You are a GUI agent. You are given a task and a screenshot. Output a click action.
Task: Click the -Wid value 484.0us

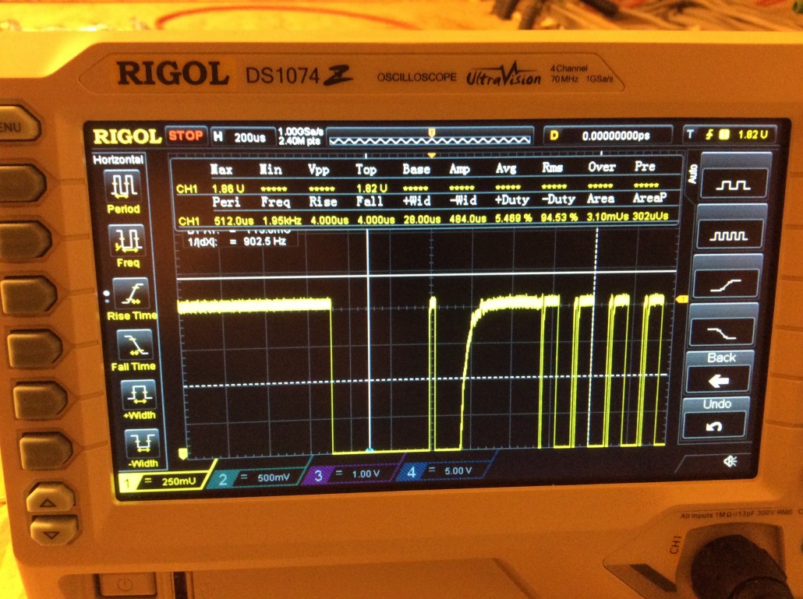coord(467,218)
